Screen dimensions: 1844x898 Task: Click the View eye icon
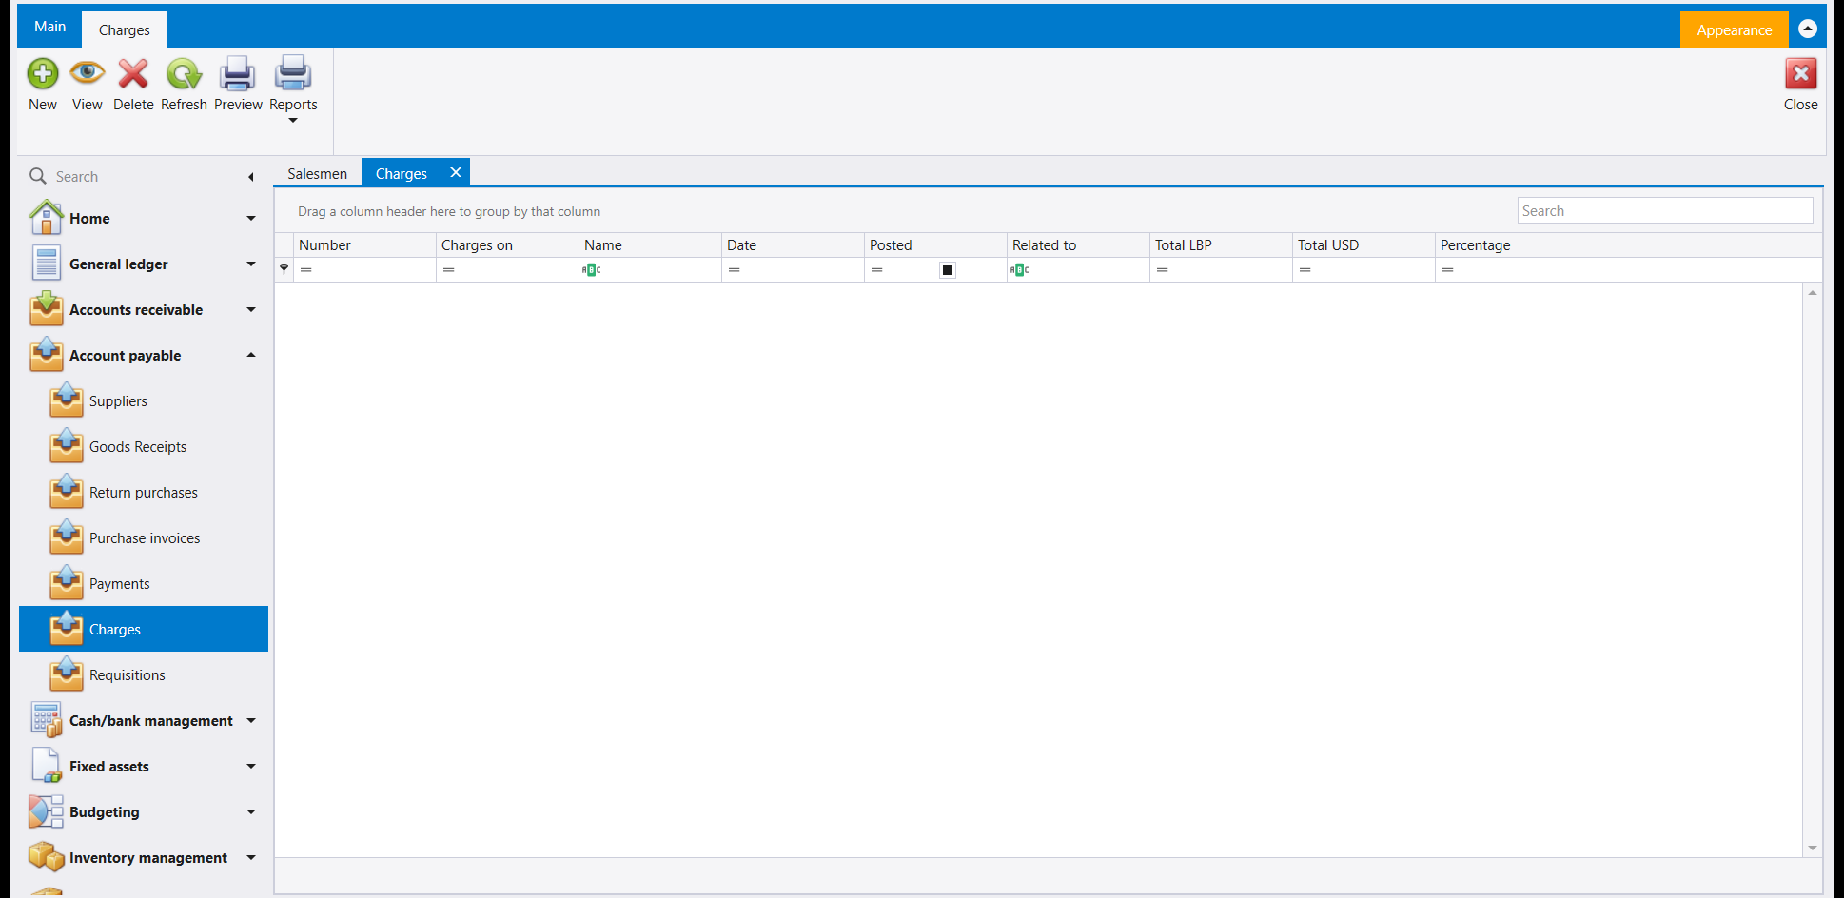tap(88, 72)
